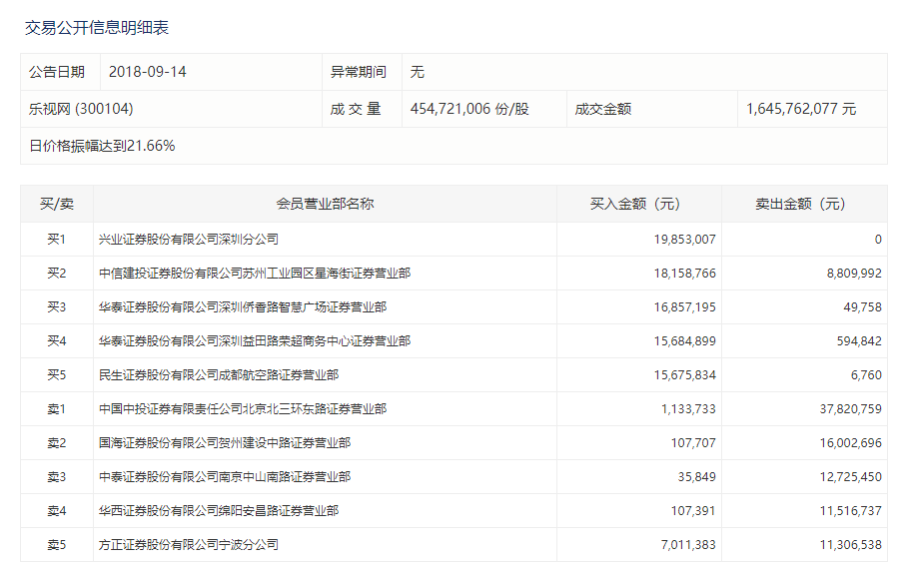Open 华泰证券 深圳益田路荣超商务中心 branch
Screen dimensions: 904x575
(x=254, y=341)
